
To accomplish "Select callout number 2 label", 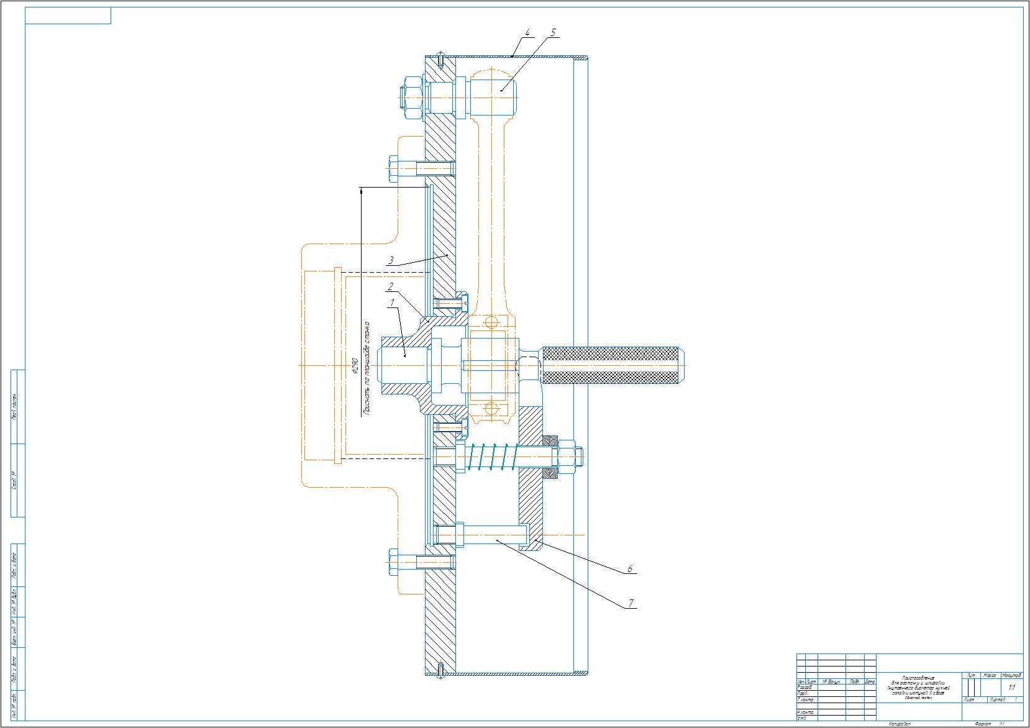I will [391, 286].
